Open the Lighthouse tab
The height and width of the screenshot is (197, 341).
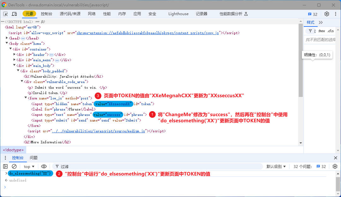178,14
